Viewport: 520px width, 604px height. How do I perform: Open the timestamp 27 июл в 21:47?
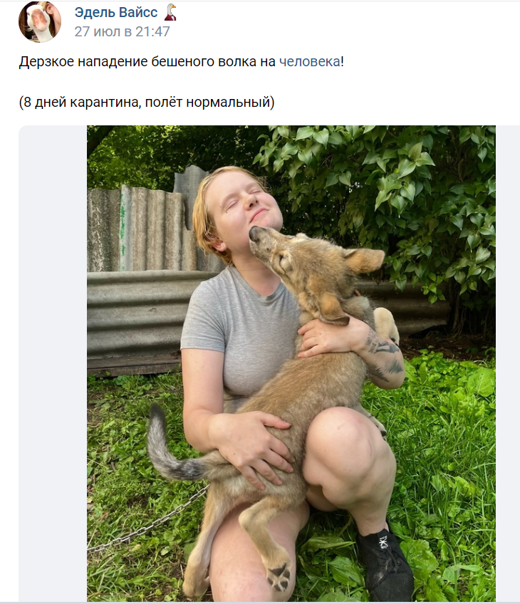point(122,31)
